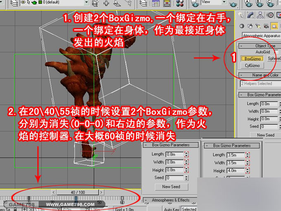Click the Select Objects in Current Layer icon
Screen dimensions: 281x211
click(117, 3)
